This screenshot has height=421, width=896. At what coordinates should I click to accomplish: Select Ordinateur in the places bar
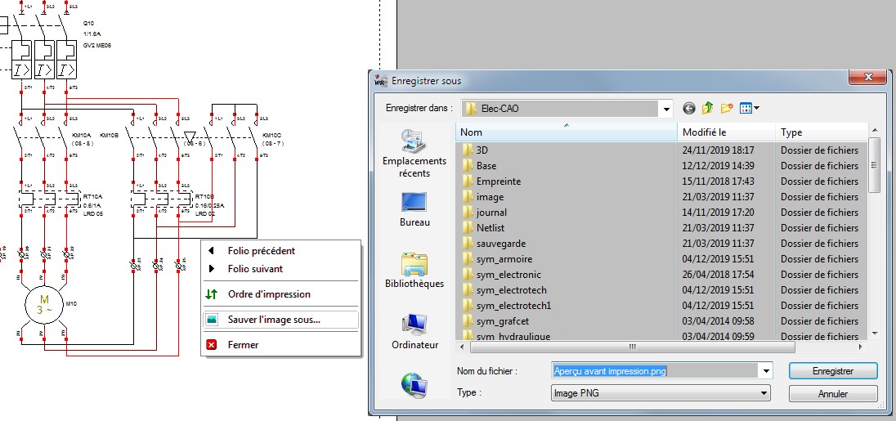click(x=414, y=331)
